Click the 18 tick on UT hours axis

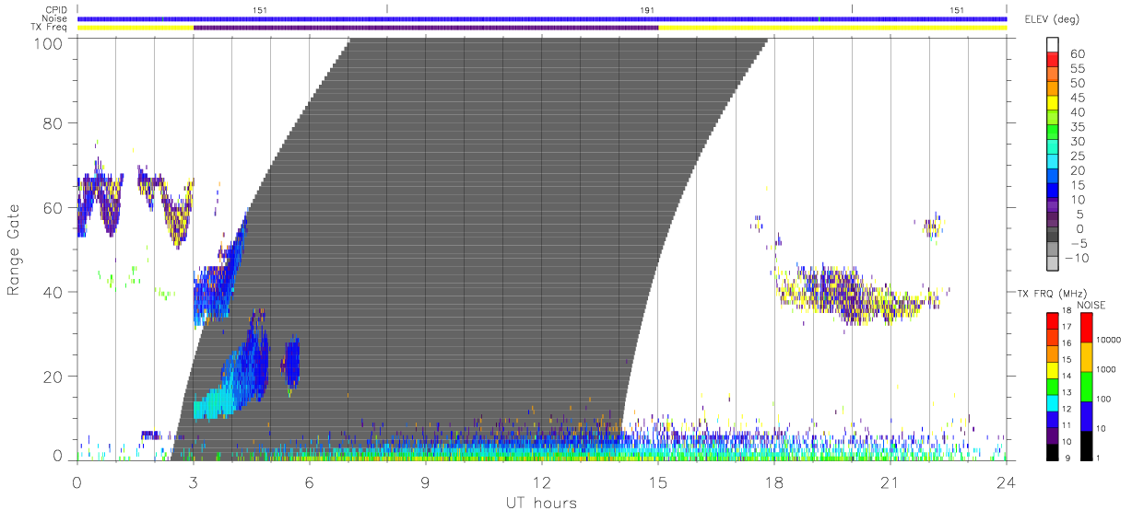pos(774,481)
